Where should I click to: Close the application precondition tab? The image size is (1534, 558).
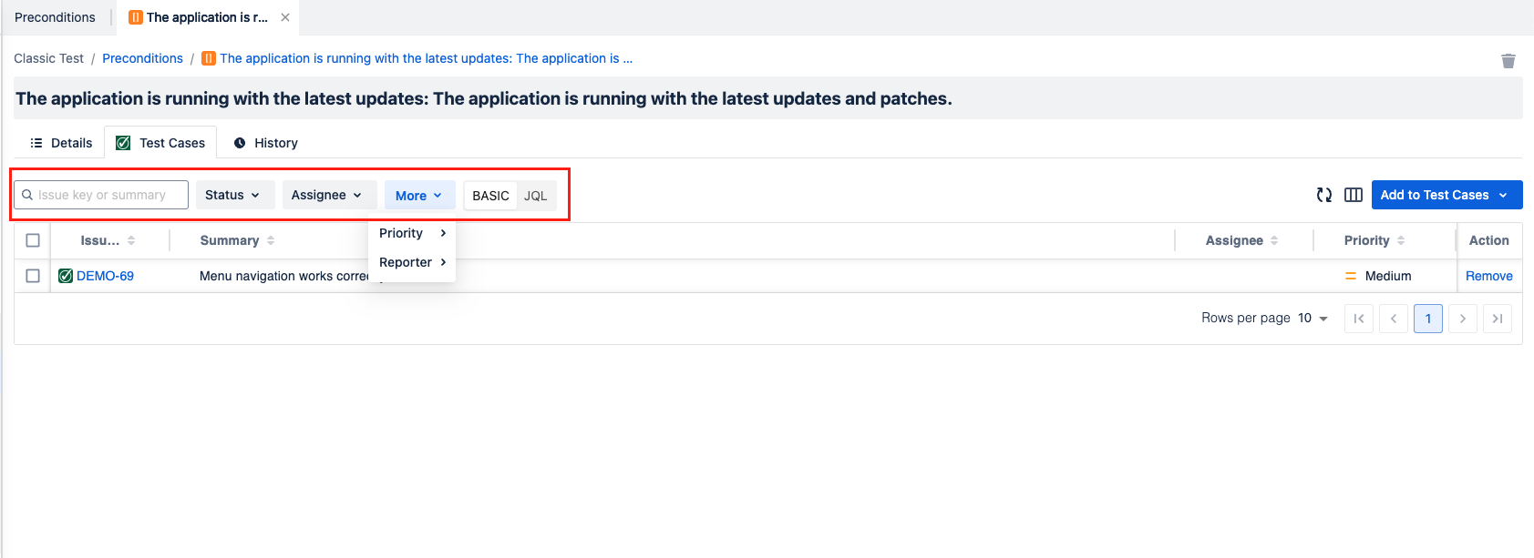285,17
